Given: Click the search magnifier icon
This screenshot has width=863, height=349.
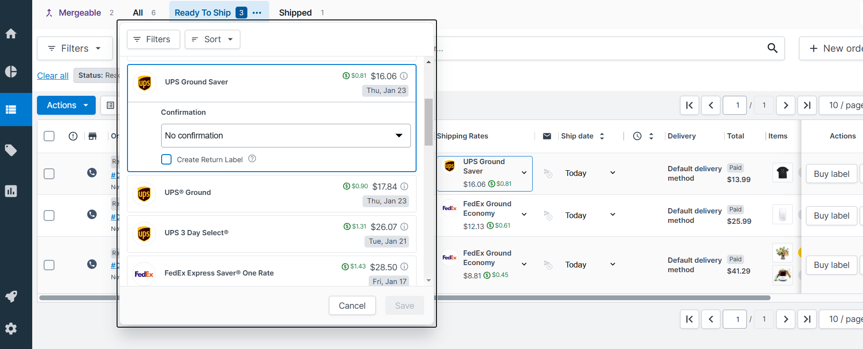Looking at the screenshot, I should (772, 48).
